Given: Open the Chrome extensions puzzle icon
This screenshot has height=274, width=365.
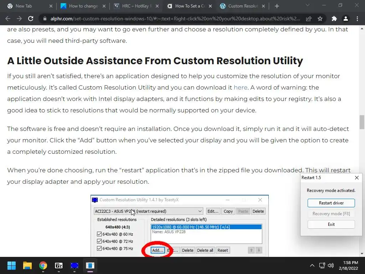Looking at the screenshot, I should pos(334,19).
